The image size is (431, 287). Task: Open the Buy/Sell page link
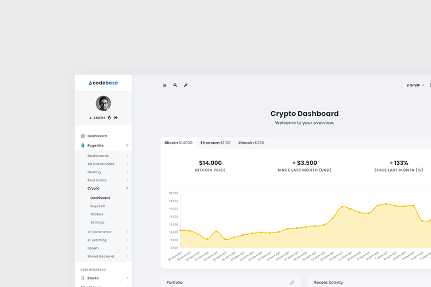[97, 206]
